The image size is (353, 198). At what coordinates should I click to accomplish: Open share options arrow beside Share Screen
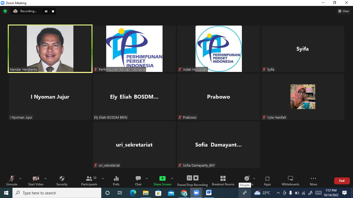coord(172,178)
